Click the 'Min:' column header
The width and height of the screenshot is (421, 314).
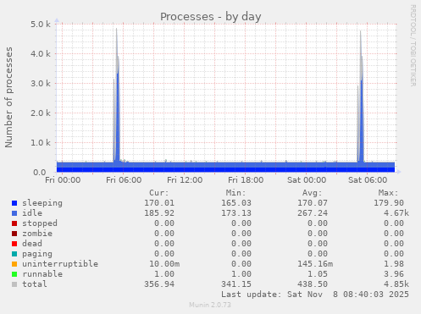(235, 193)
